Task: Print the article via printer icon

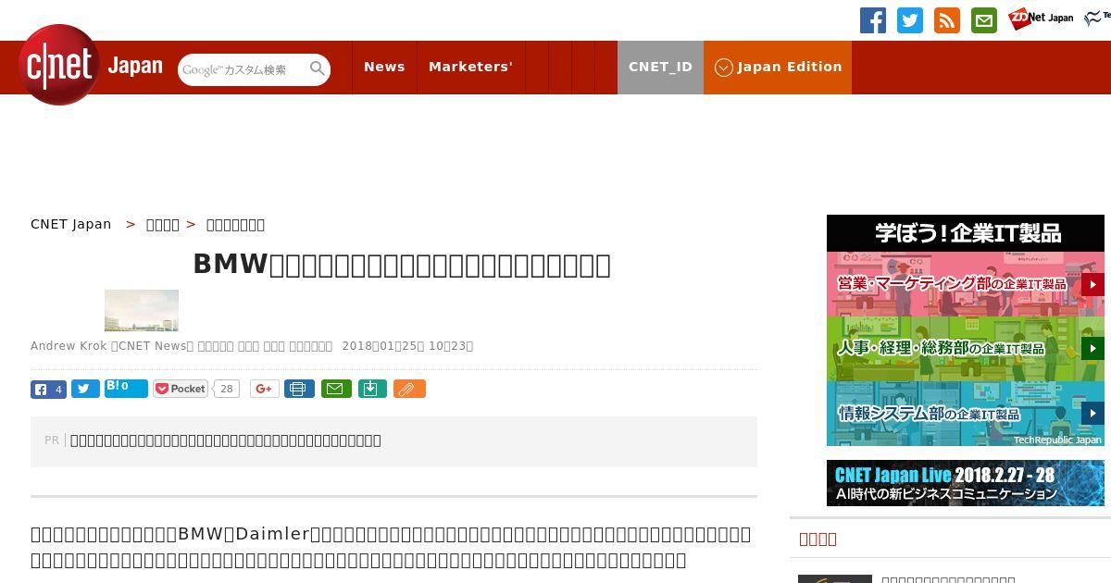Action: (x=299, y=390)
